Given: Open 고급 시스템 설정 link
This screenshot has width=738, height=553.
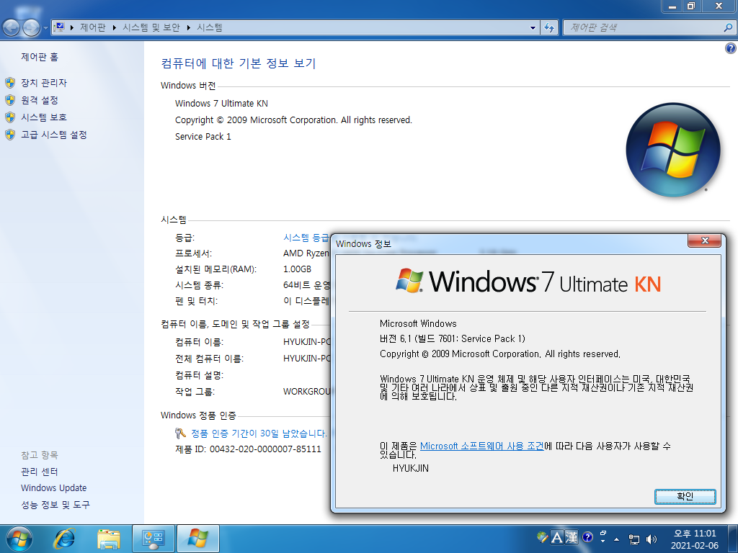Looking at the screenshot, I should coord(53,135).
